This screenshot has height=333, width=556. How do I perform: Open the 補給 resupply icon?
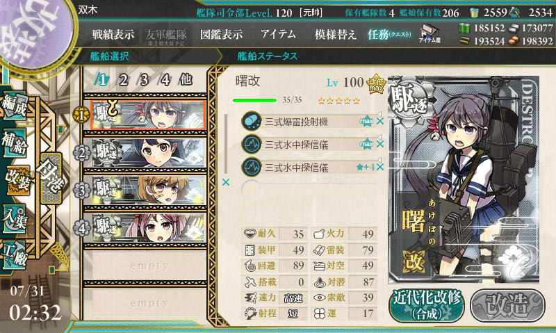click(15, 142)
